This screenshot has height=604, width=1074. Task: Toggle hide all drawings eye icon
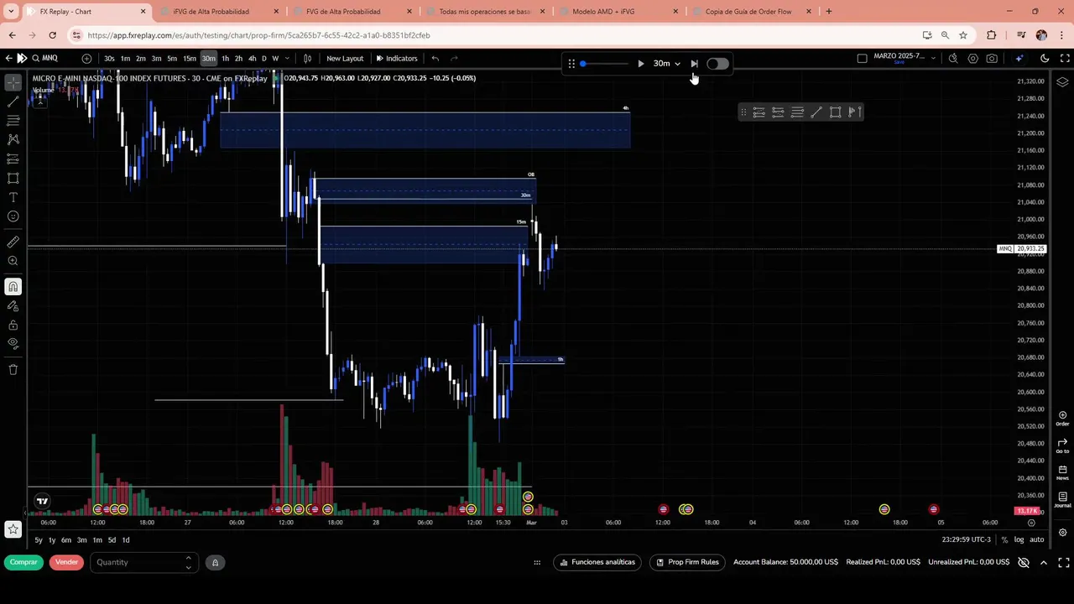(x=13, y=343)
